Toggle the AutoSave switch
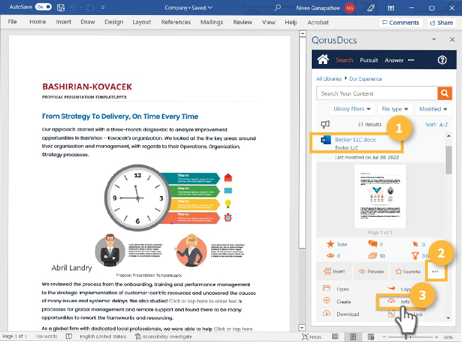This screenshot has width=462, height=342. pos(43,7)
